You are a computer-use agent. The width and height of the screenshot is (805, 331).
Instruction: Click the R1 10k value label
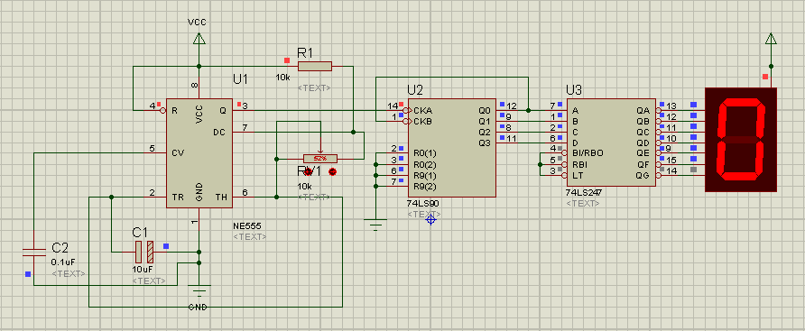click(282, 78)
